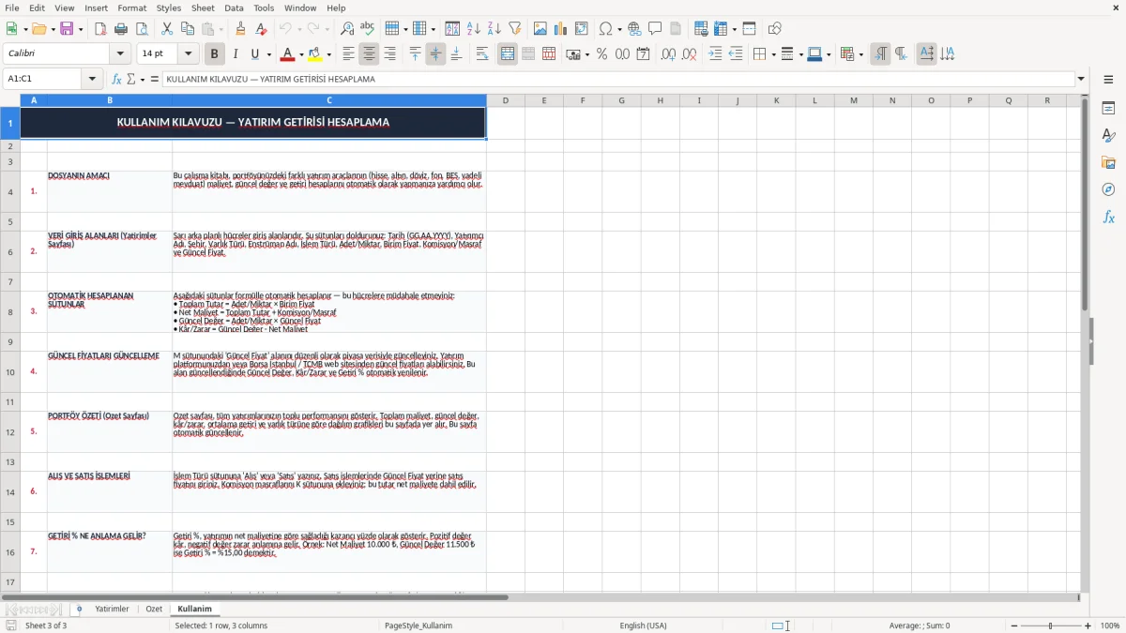Open sidebar Gallery panel

1108,163
